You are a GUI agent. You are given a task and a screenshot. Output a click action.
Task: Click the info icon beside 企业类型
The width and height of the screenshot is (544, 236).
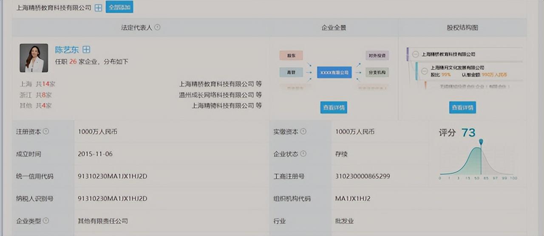pyautogui.click(x=46, y=221)
